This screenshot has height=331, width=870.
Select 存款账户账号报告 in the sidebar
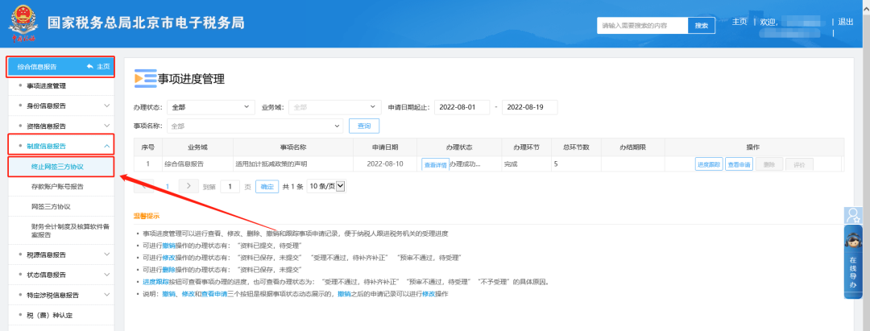click(56, 187)
